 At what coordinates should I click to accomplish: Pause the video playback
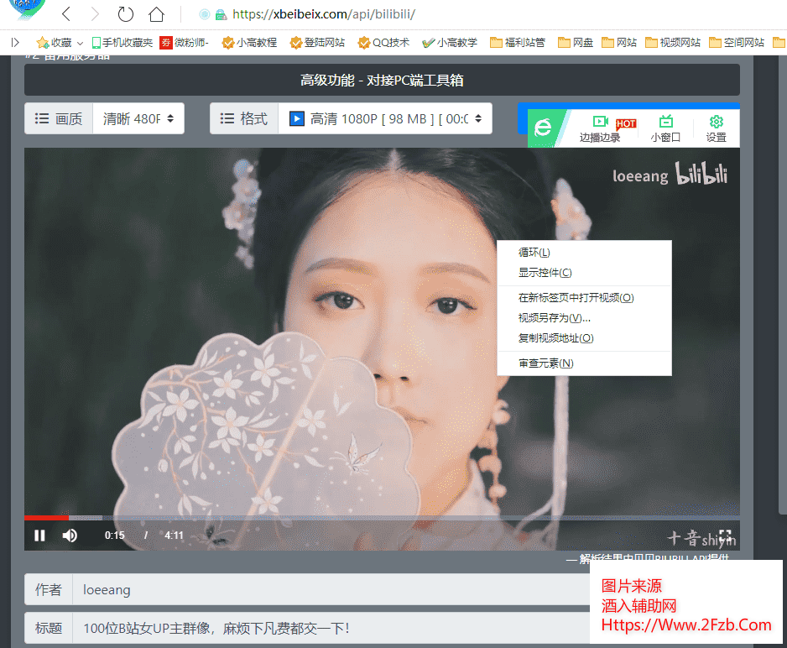tap(39, 536)
